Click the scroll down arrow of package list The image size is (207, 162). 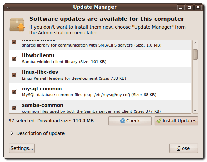[x=195, y=110]
